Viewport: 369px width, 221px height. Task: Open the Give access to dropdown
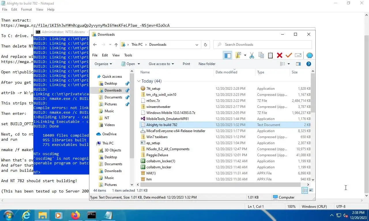click(161, 64)
